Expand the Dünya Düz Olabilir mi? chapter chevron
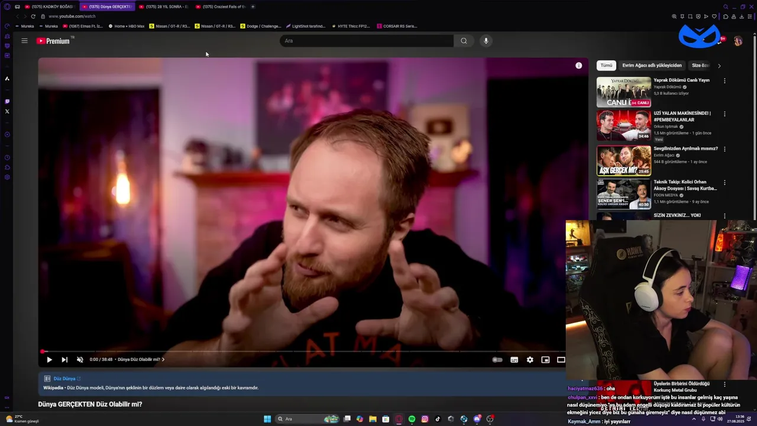Viewport: 757px width, 426px height. click(163, 360)
